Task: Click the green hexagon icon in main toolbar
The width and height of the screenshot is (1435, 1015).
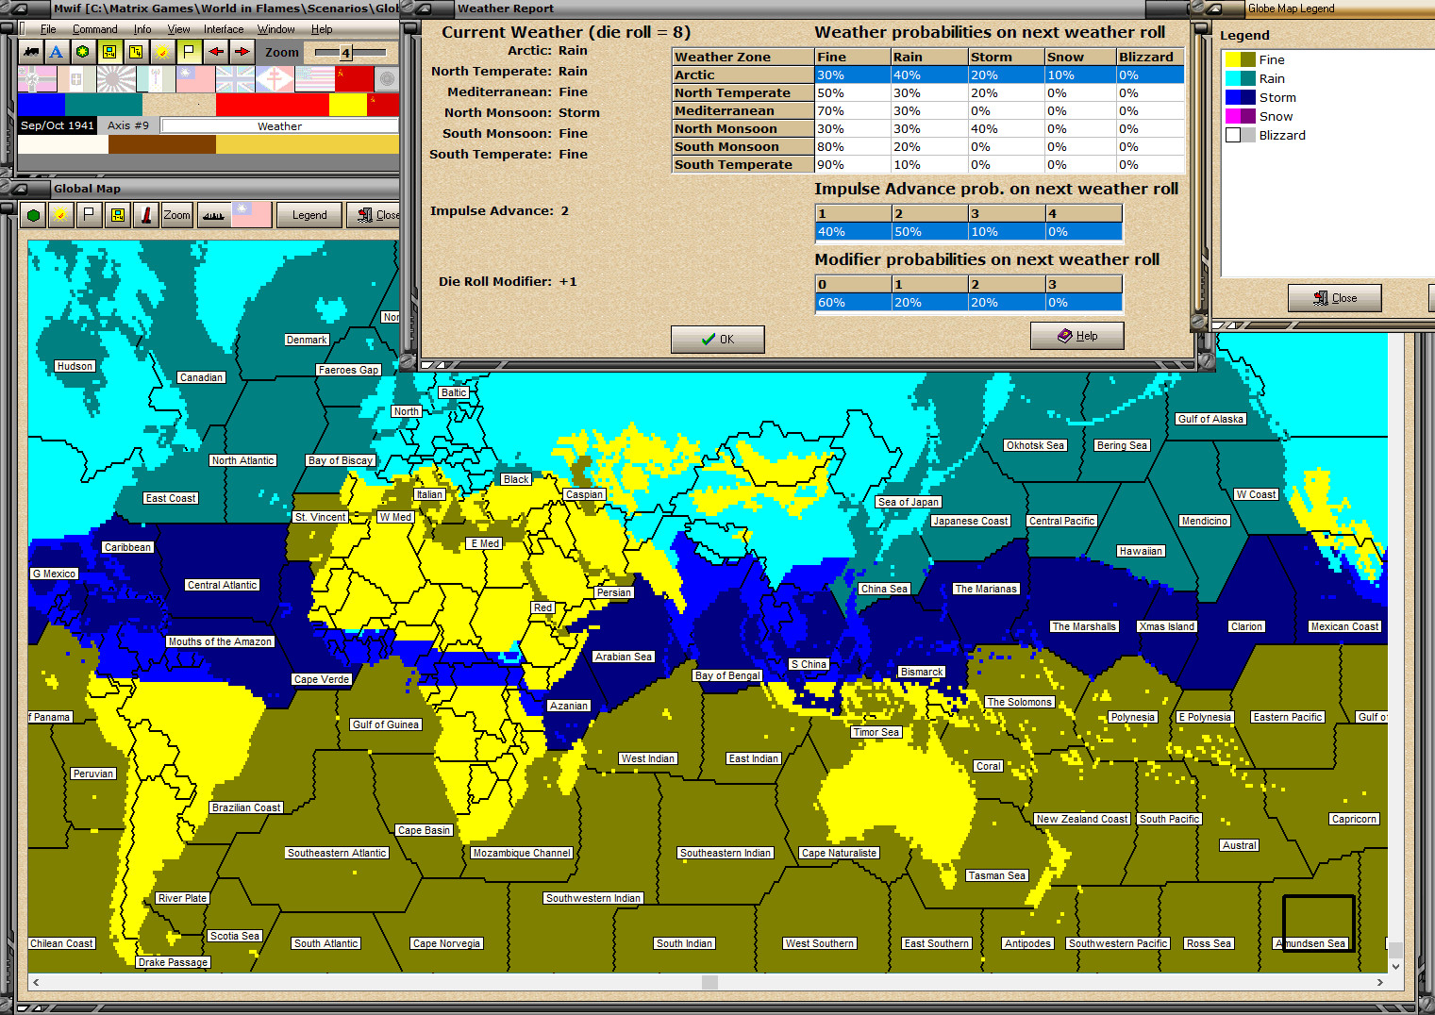Action: [83, 52]
